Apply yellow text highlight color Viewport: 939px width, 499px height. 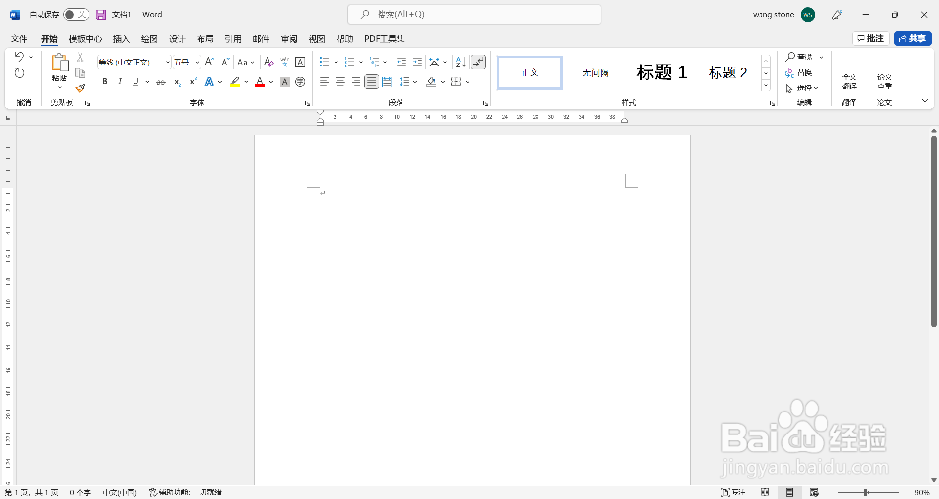(x=235, y=82)
